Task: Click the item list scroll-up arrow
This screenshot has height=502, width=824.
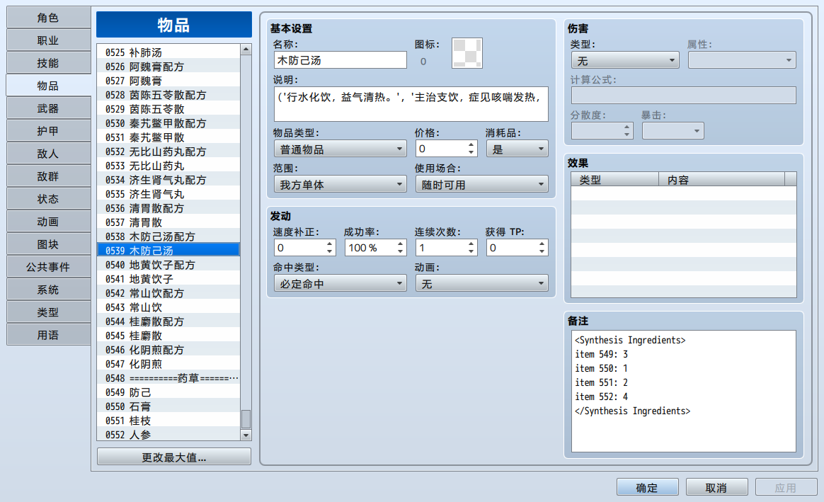Action: (246, 50)
